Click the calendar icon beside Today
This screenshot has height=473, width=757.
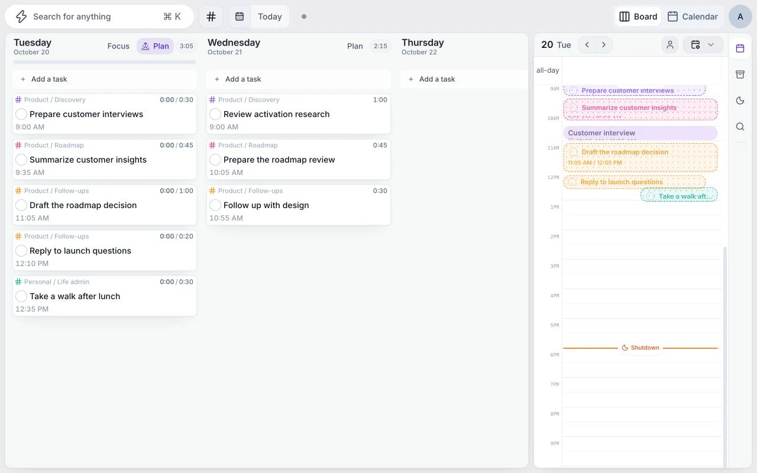coord(240,17)
